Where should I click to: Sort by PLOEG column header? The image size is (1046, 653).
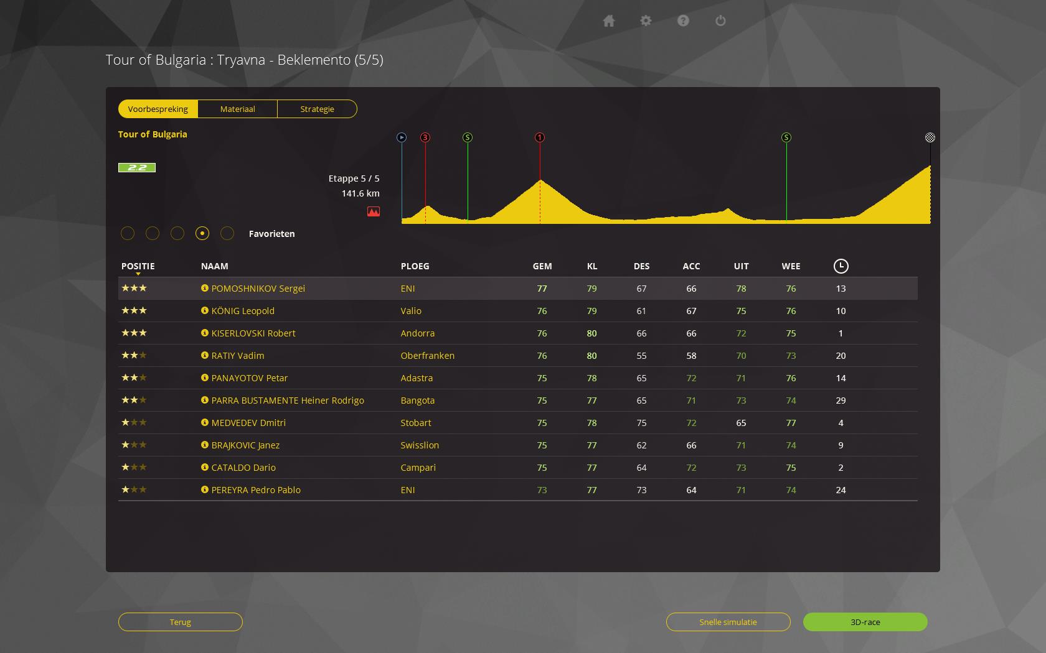click(x=415, y=266)
